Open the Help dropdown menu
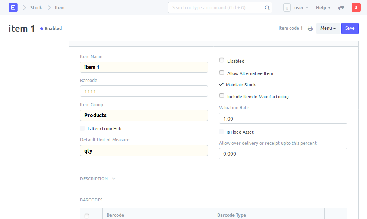The width and height of the screenshot is (367, 219). tap(323, 7)
